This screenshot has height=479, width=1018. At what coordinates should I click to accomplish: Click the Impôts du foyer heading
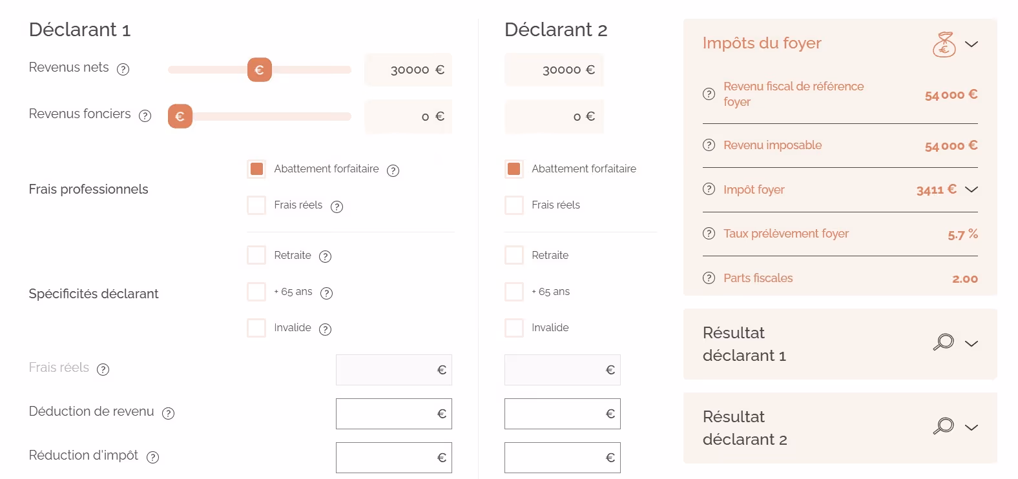[762, 43]
